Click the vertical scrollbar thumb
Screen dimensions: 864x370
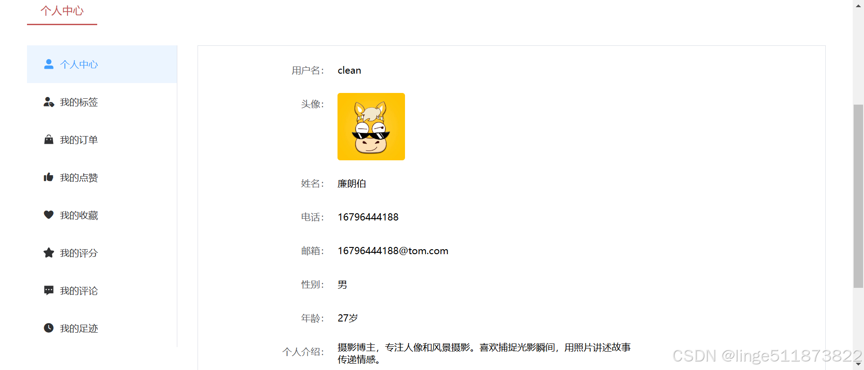[859, 196]
